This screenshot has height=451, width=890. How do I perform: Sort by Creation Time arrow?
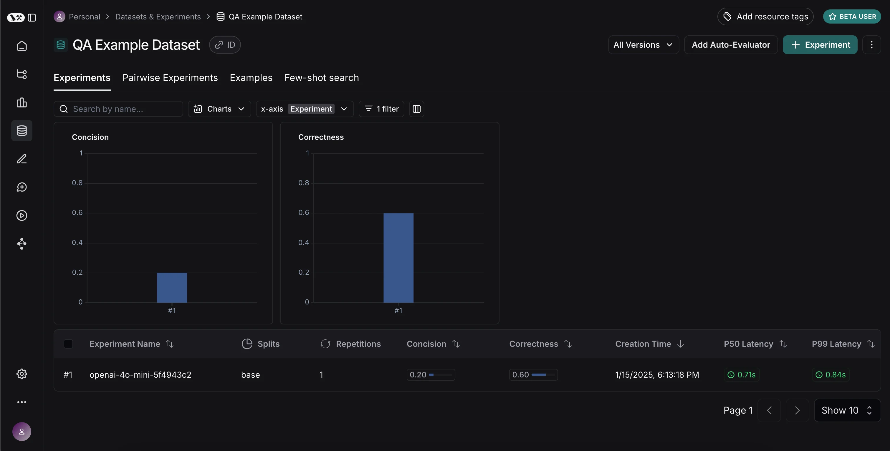(681, 344)
